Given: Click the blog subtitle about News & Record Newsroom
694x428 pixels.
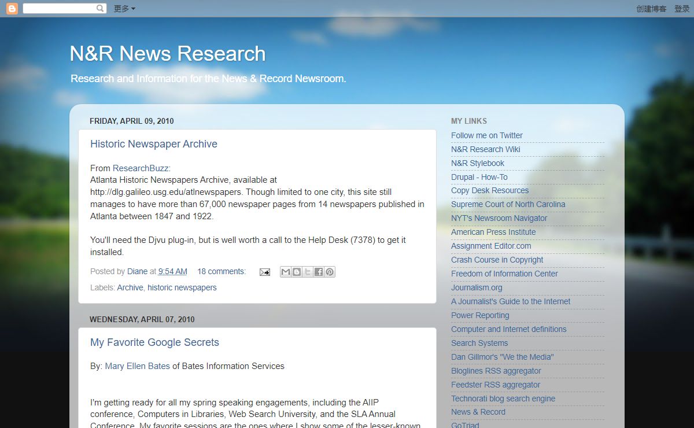Looking at the screenshot, I should 208,79.
